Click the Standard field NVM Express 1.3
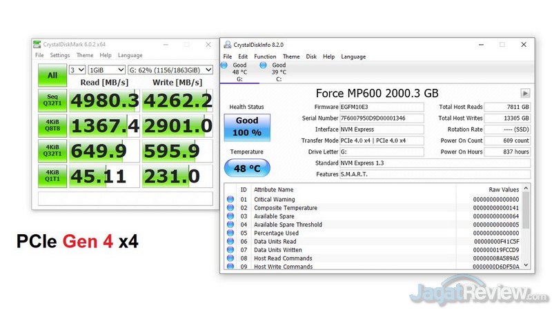 [435, 163]
